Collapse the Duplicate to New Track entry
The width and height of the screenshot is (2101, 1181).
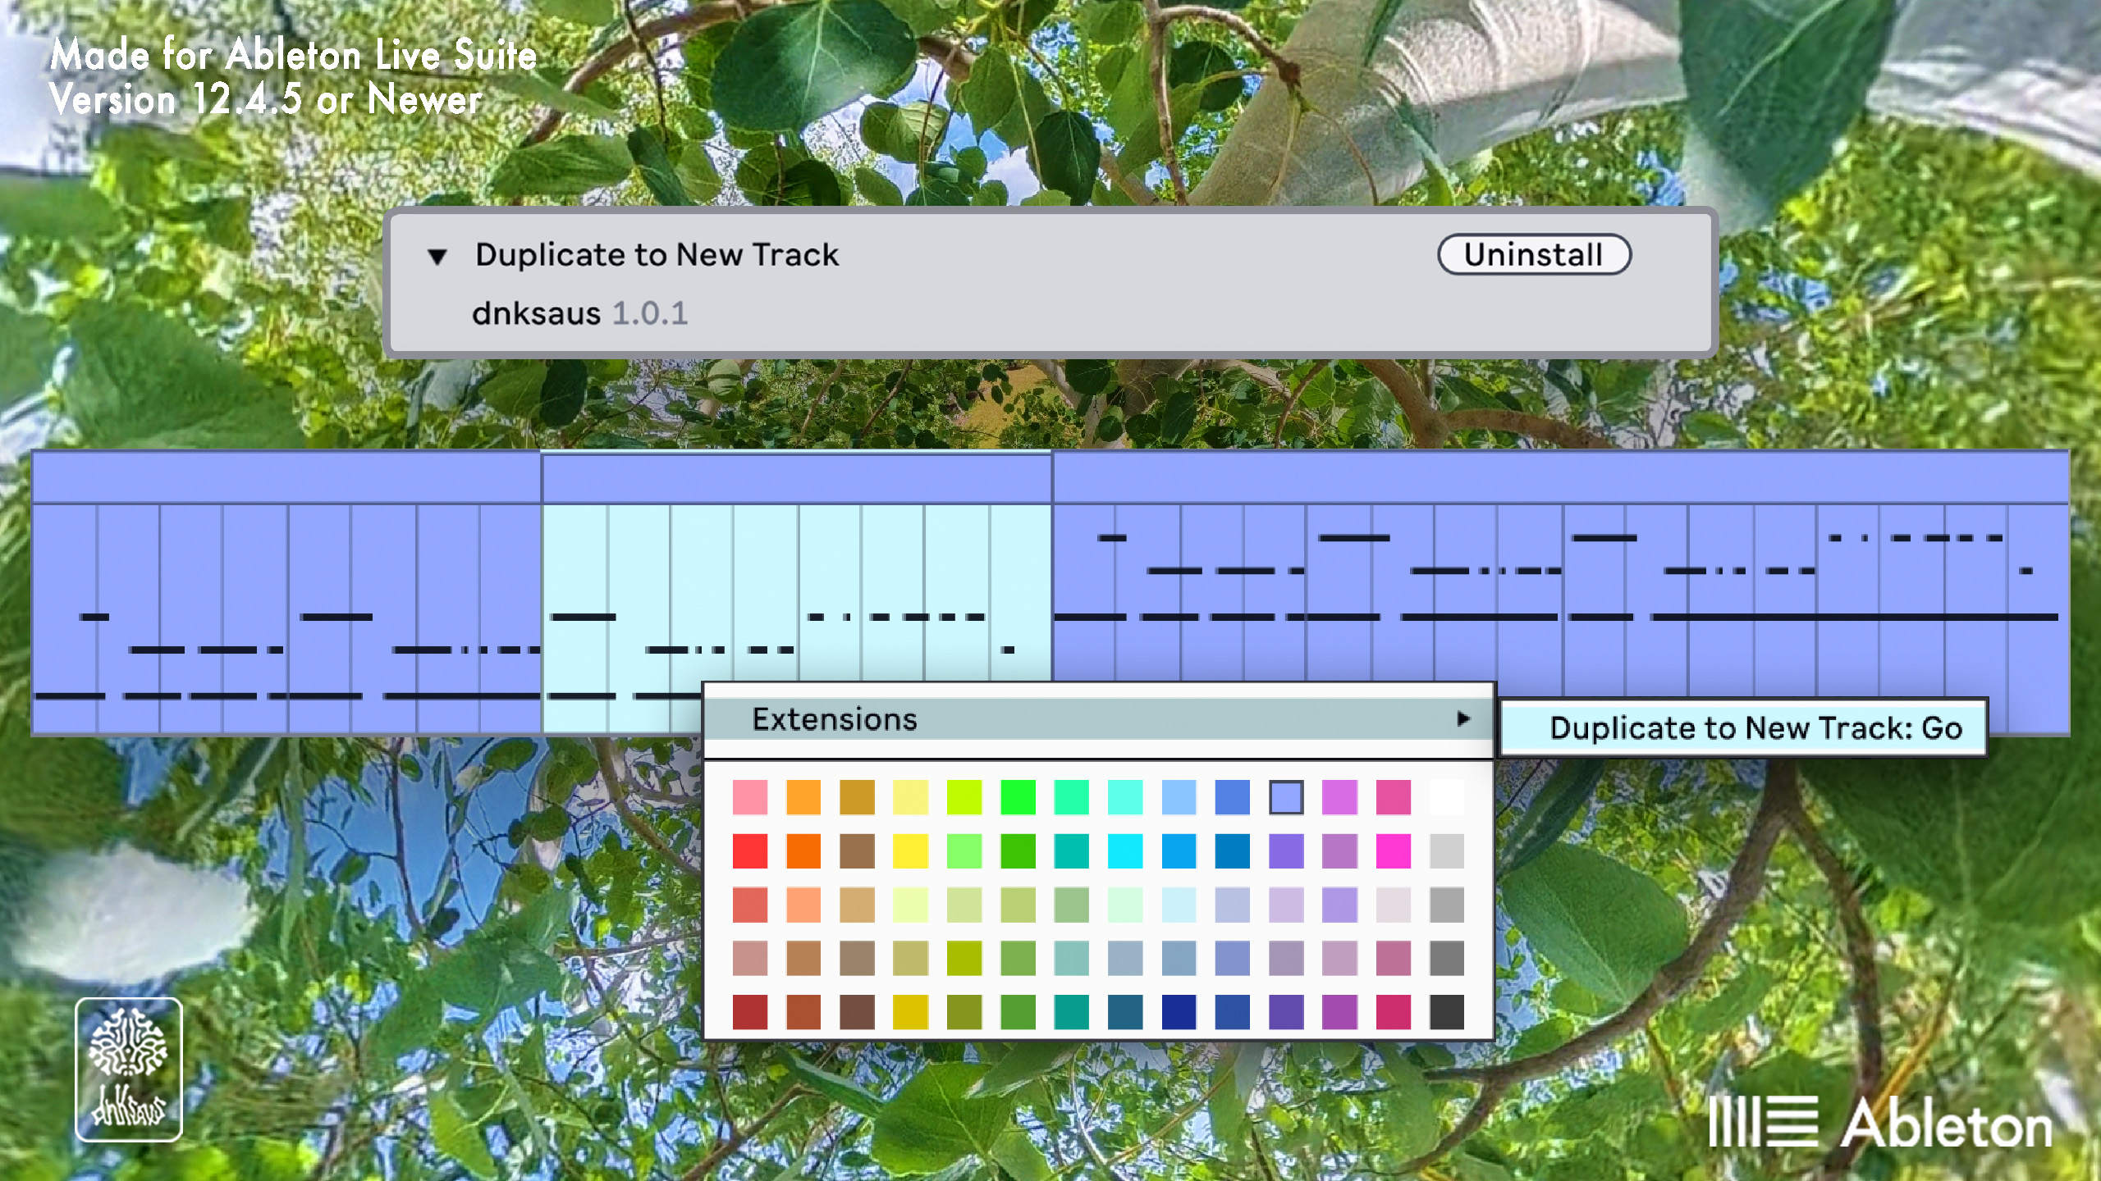437,257
